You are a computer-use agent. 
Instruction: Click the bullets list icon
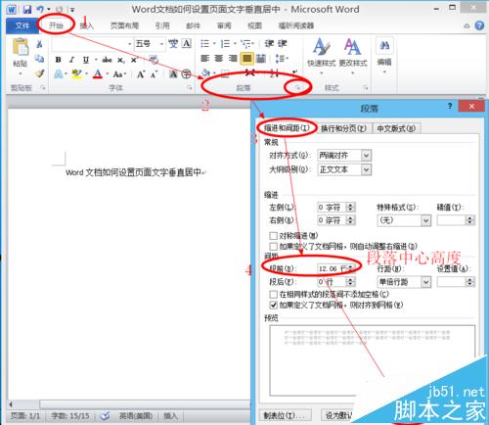[x=205, y=43]
